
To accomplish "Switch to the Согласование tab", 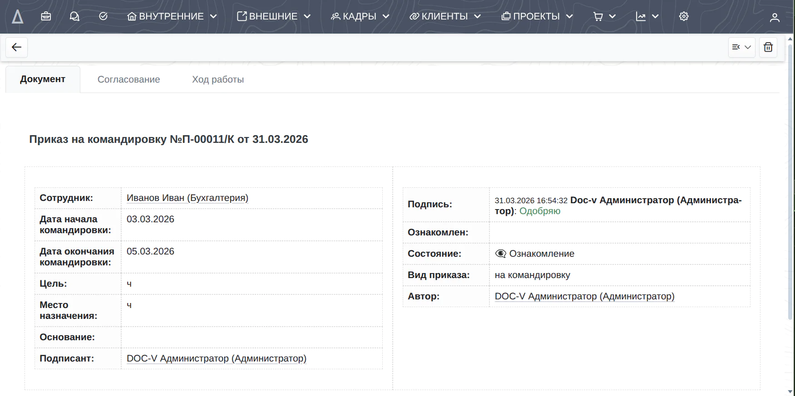I will (x=129, y=79).
